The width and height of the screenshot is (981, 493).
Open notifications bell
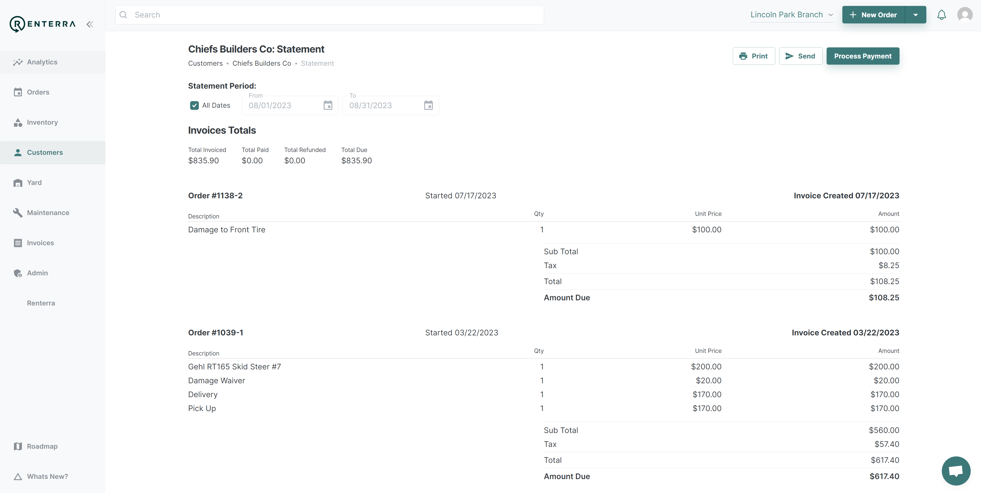tap(941, 15)
